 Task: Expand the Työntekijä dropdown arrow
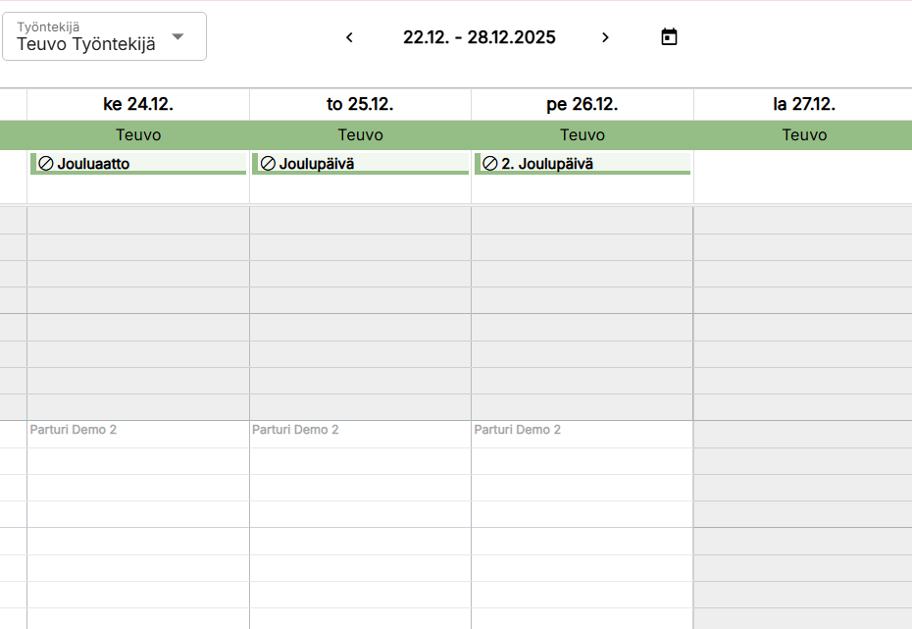coord(177,37)
